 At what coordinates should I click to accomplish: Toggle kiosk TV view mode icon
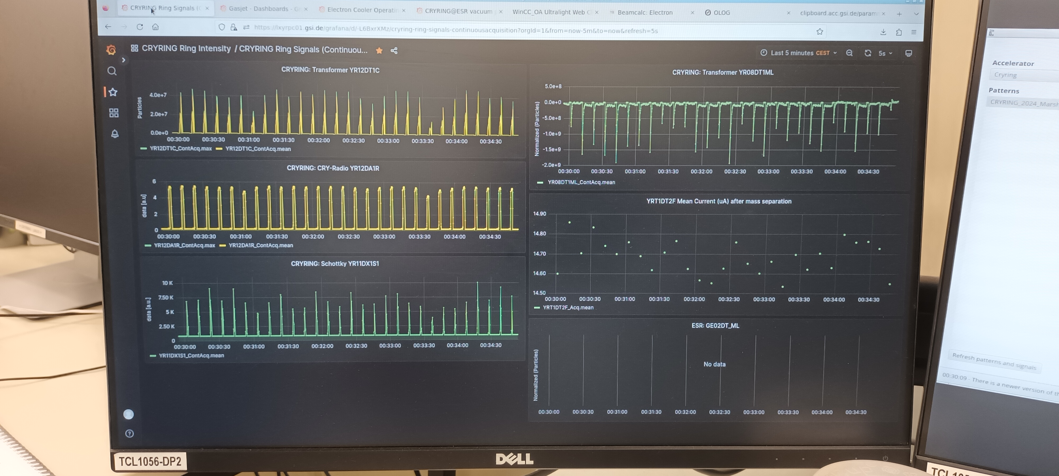[x=909, y=53]
